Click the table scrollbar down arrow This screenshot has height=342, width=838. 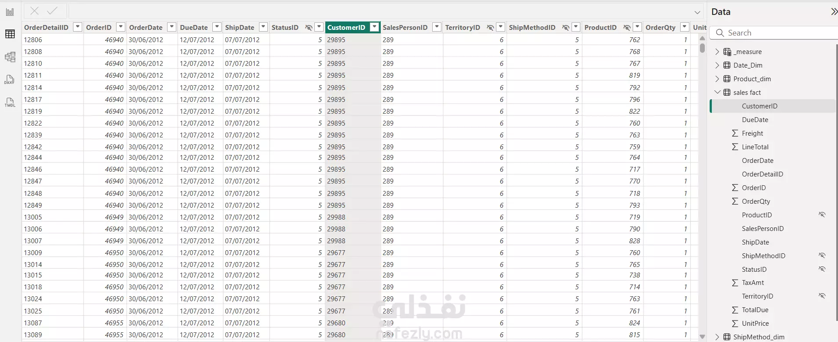[702, 337]
